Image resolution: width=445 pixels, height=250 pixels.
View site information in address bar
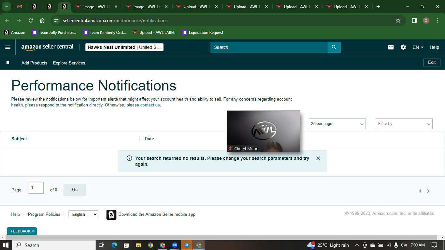point(56,21)
